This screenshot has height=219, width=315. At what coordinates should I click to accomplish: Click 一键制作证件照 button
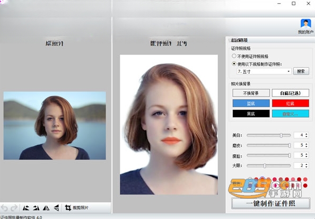coord(270,203)
